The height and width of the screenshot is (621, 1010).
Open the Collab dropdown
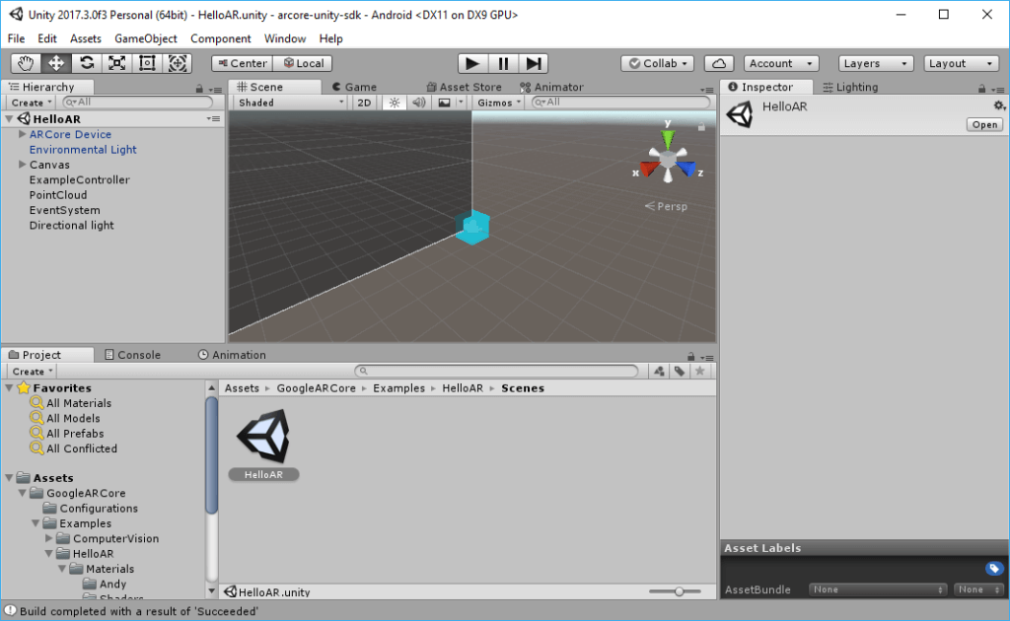tap(658, 63)
